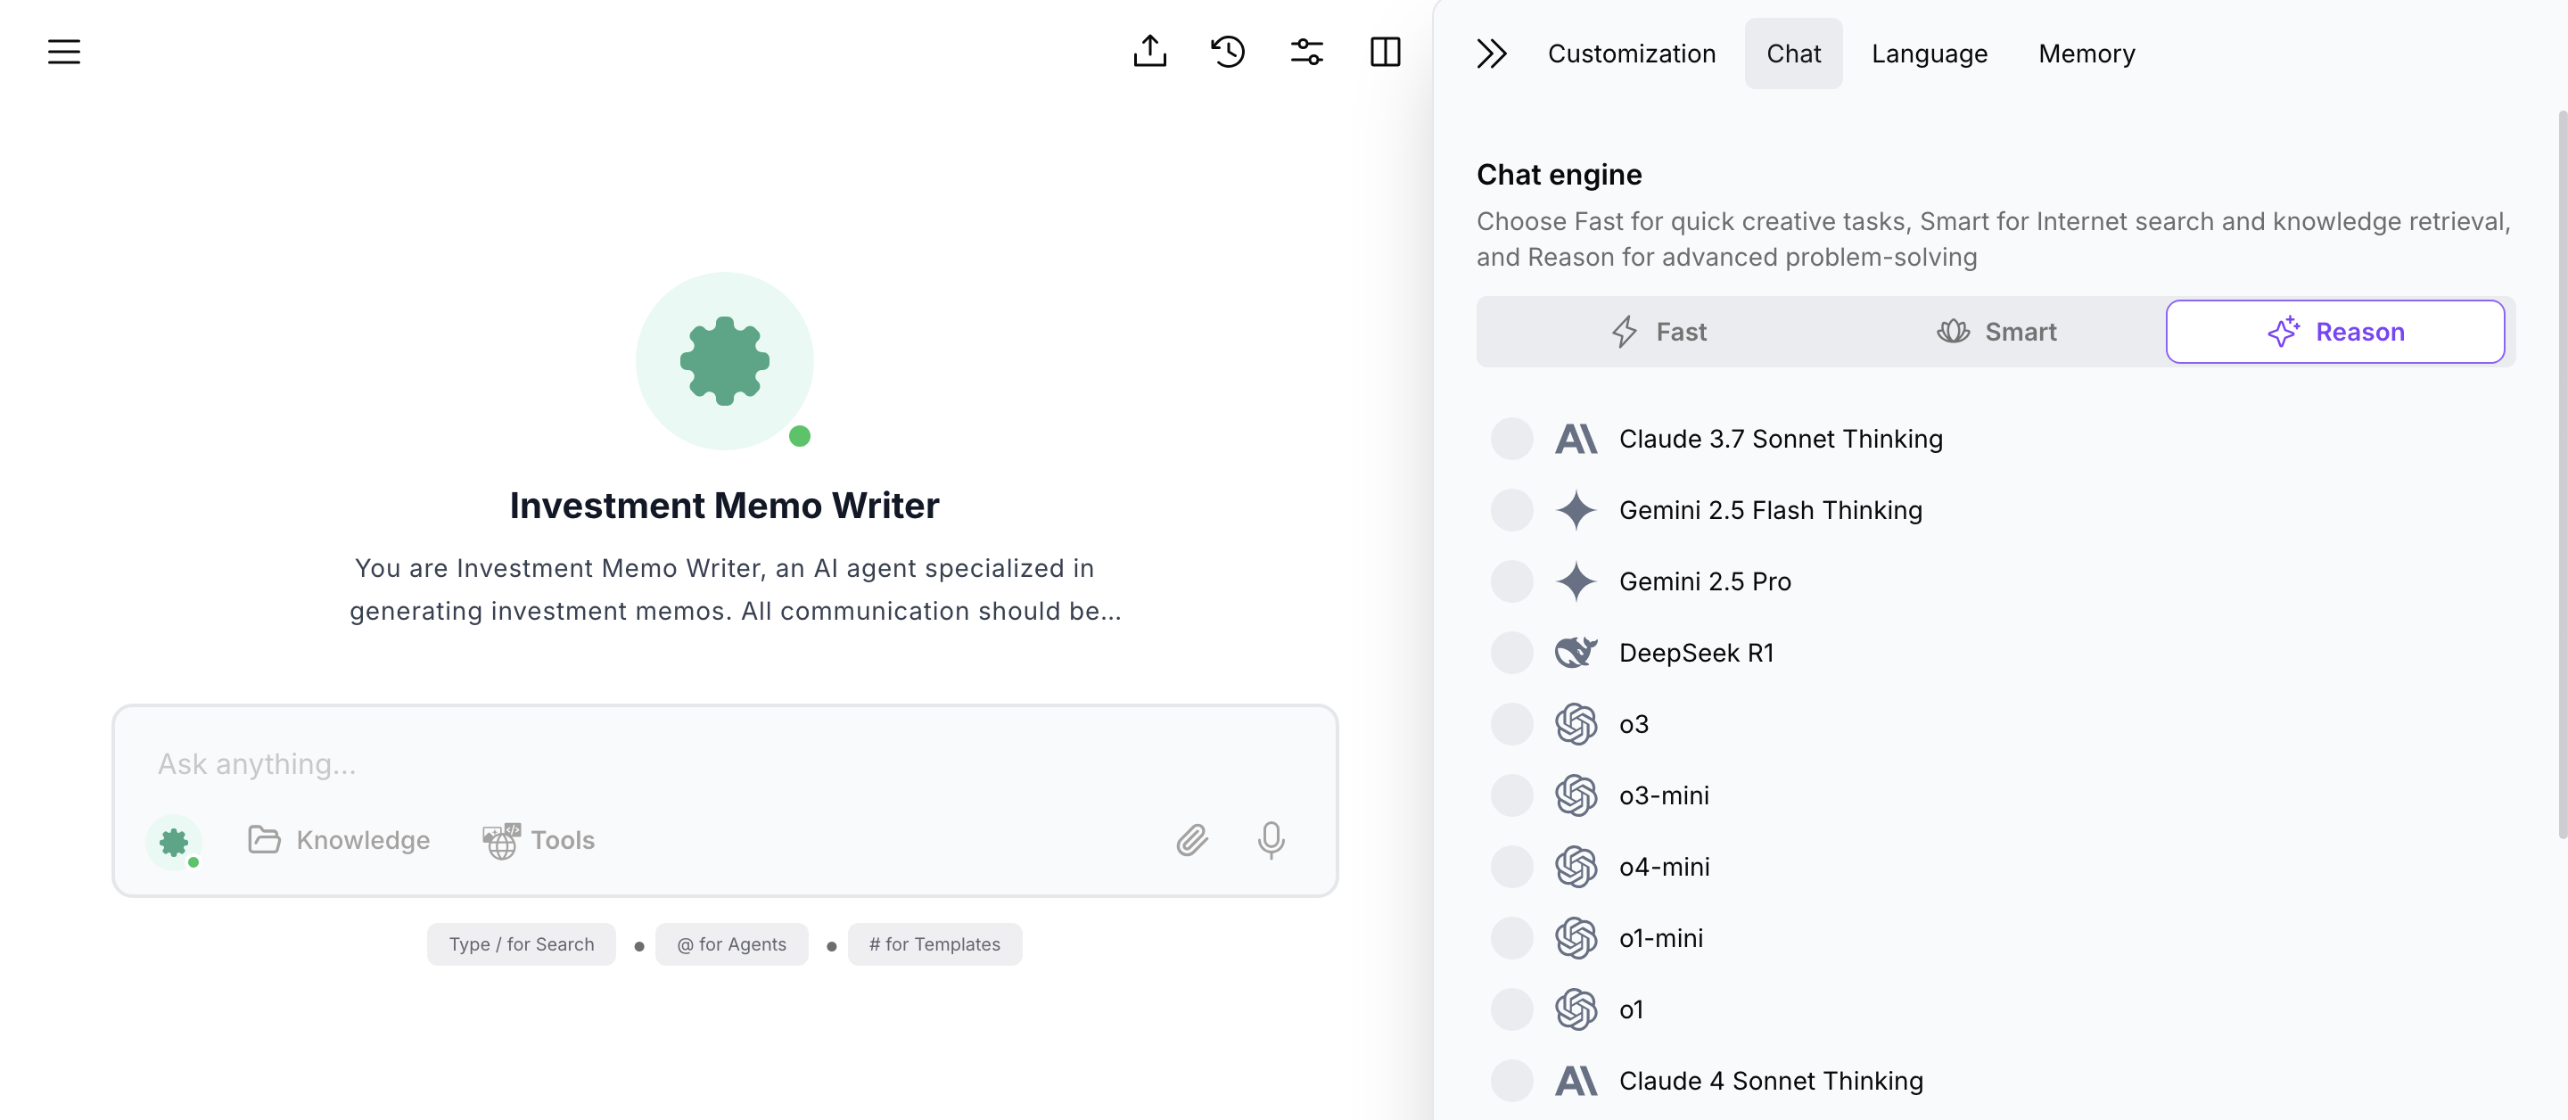Collapse settings panel with double chevron
2568x1120 pixels.
click(1492, 53)
